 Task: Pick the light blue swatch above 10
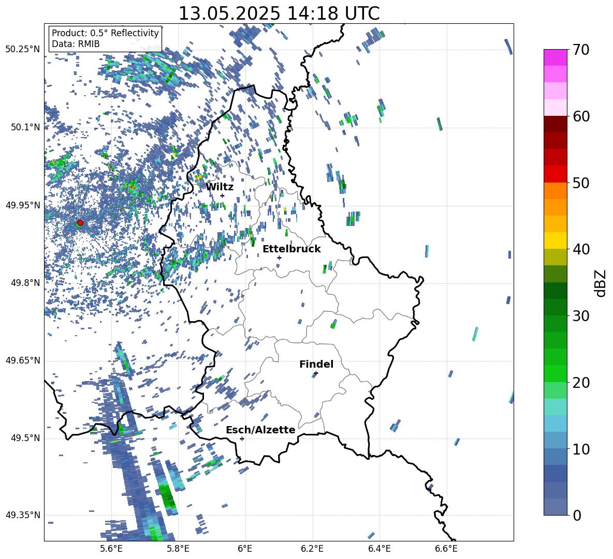coord(555,440)
